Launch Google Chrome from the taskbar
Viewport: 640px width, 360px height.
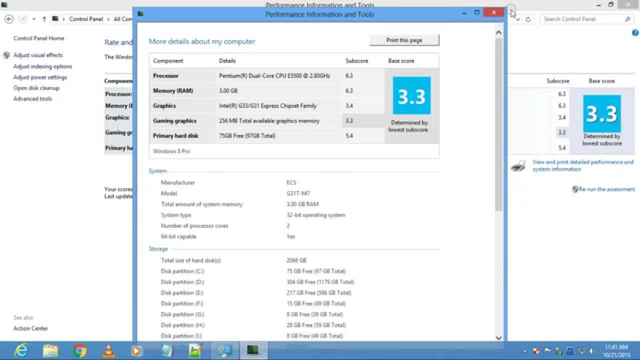click(79, 351)
